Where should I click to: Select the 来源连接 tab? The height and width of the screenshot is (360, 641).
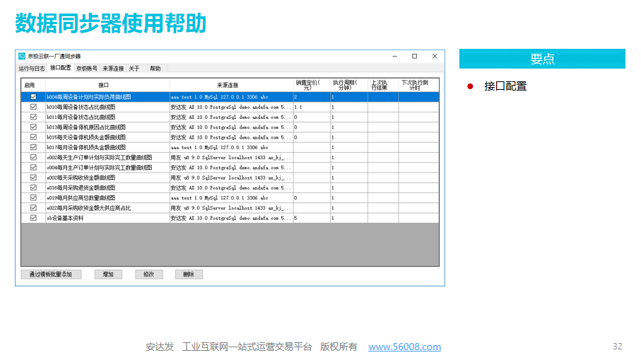[113, 69]
